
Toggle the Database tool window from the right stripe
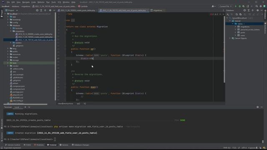pos(265,15)
